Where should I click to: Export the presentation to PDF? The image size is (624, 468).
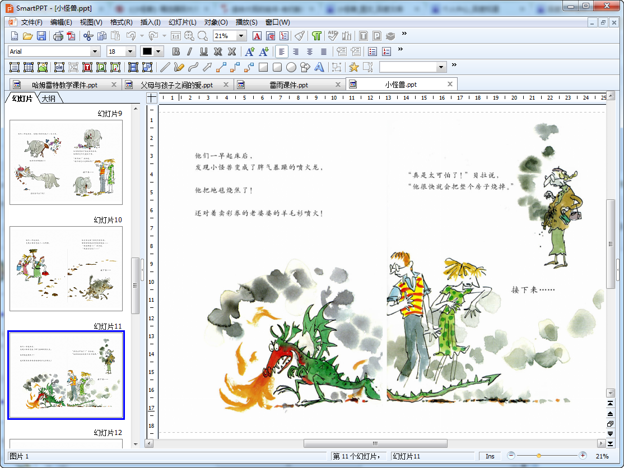pos(71,36)
